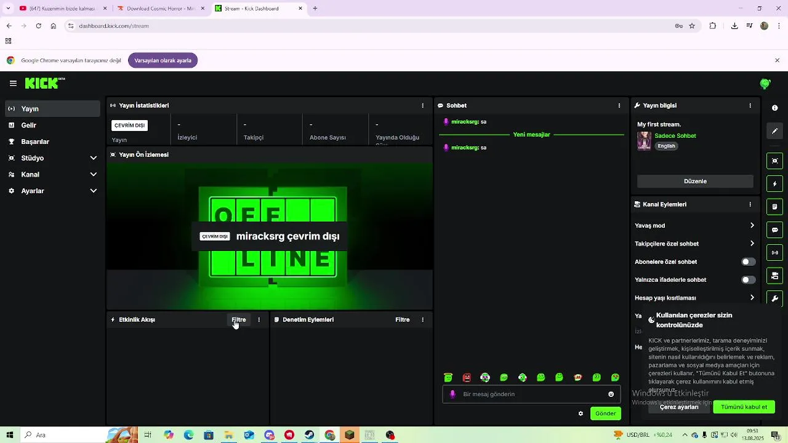The image size is (788, 443).
Task: Toggle the lightning bolt activity widget icon
Action: pos(774,183)
